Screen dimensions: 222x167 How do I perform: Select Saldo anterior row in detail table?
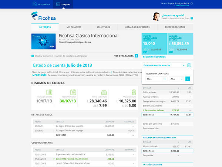point(167,92)
